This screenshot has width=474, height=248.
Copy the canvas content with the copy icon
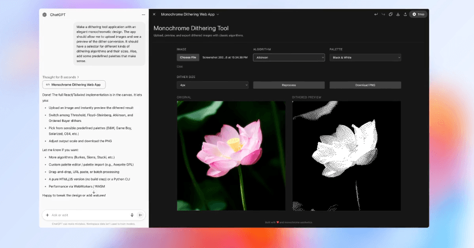click(391, 14)
